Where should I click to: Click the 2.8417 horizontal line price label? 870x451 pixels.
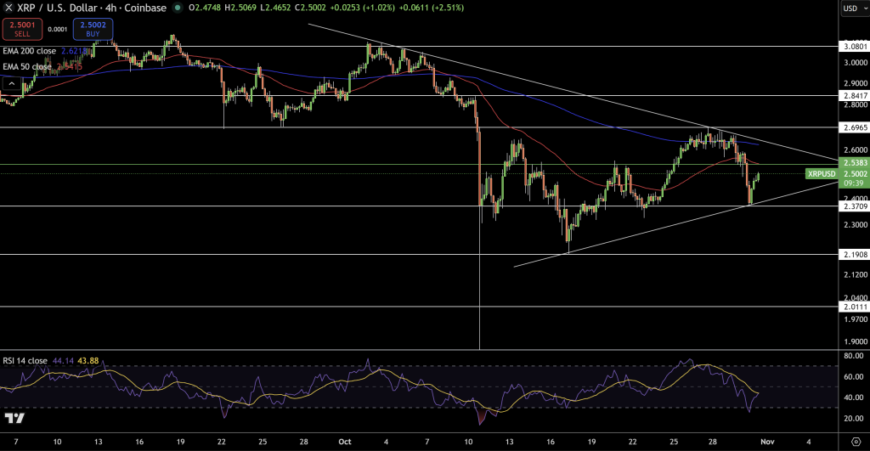pos(855,96)
